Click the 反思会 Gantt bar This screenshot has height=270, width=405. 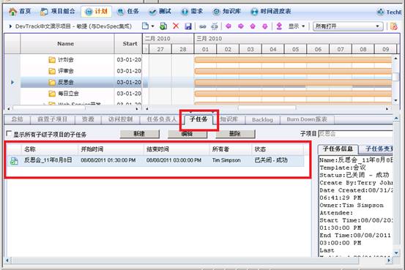tap(293, 83)
